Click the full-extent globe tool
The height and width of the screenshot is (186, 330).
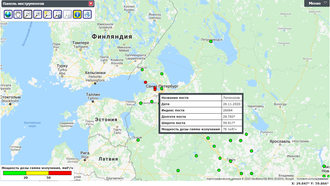pos(8,14)
